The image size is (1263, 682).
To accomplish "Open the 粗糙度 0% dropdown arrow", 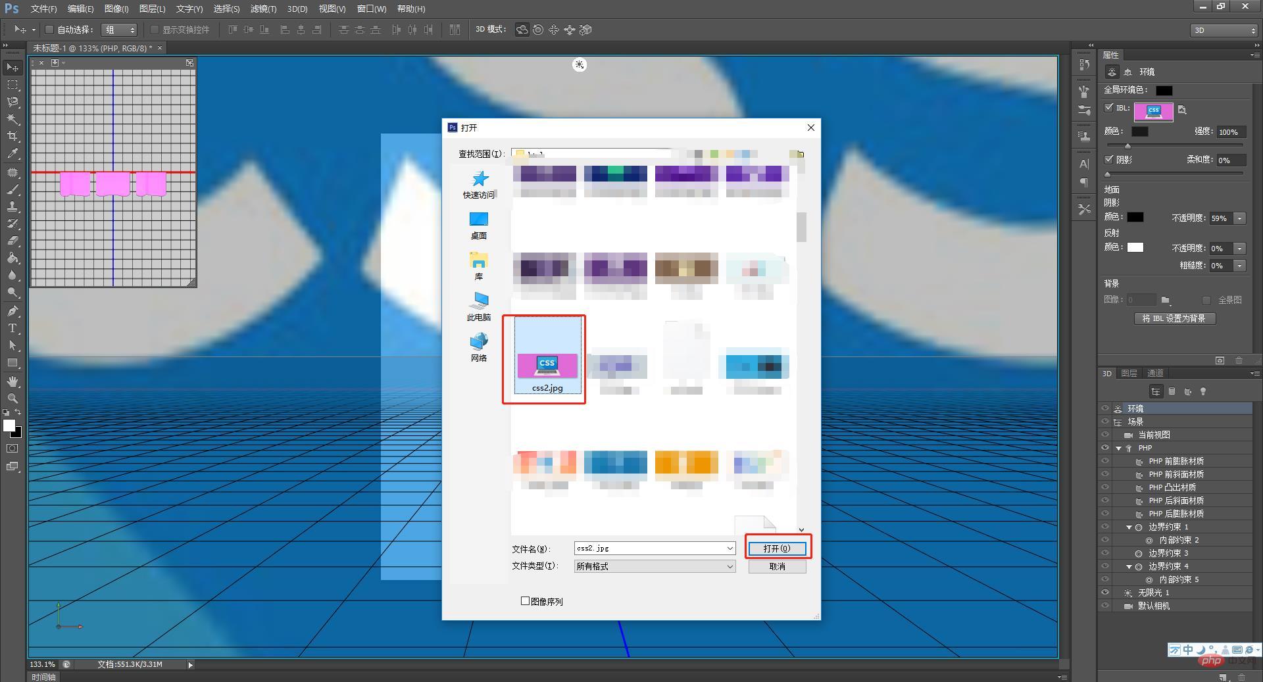I will point(1239,266).
